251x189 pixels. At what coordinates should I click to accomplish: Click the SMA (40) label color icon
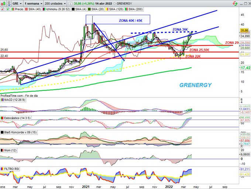click(26, 9)
